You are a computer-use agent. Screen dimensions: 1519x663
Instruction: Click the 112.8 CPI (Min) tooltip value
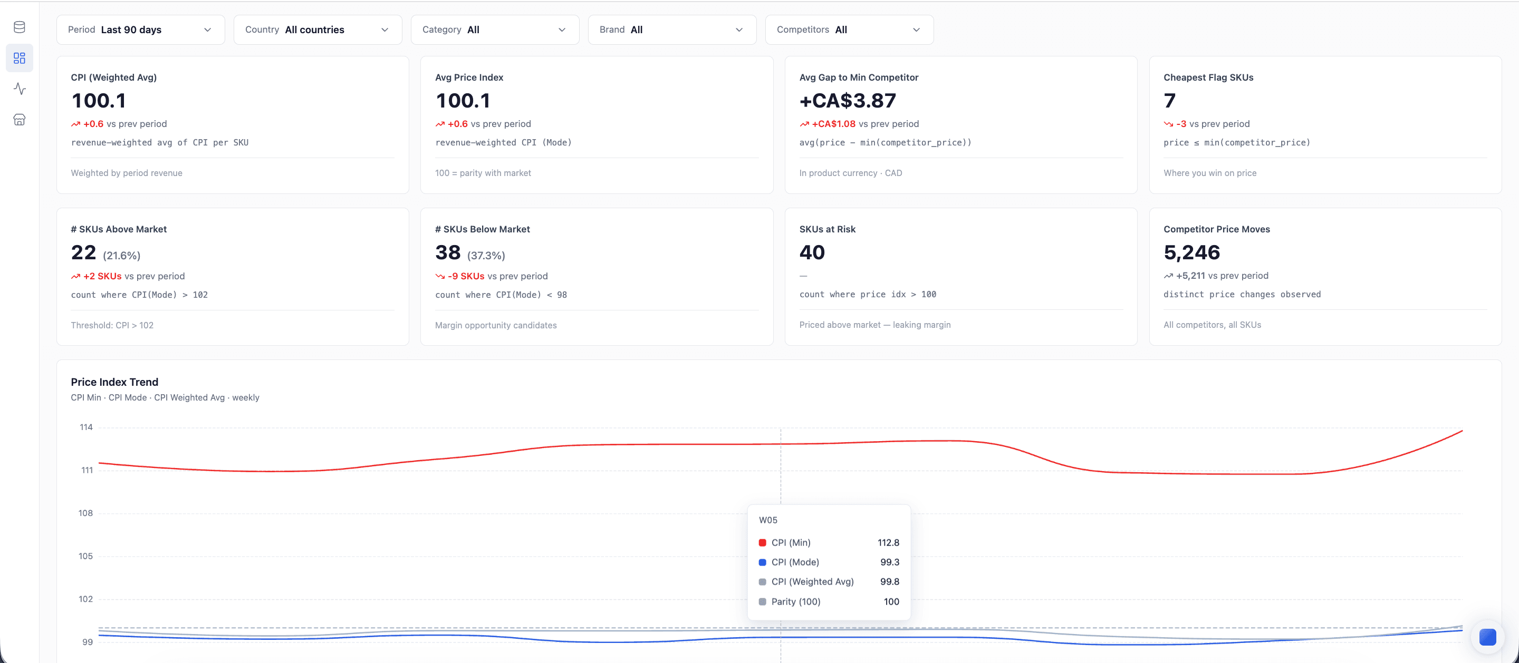pyautogui.click(x=888, y=543)
